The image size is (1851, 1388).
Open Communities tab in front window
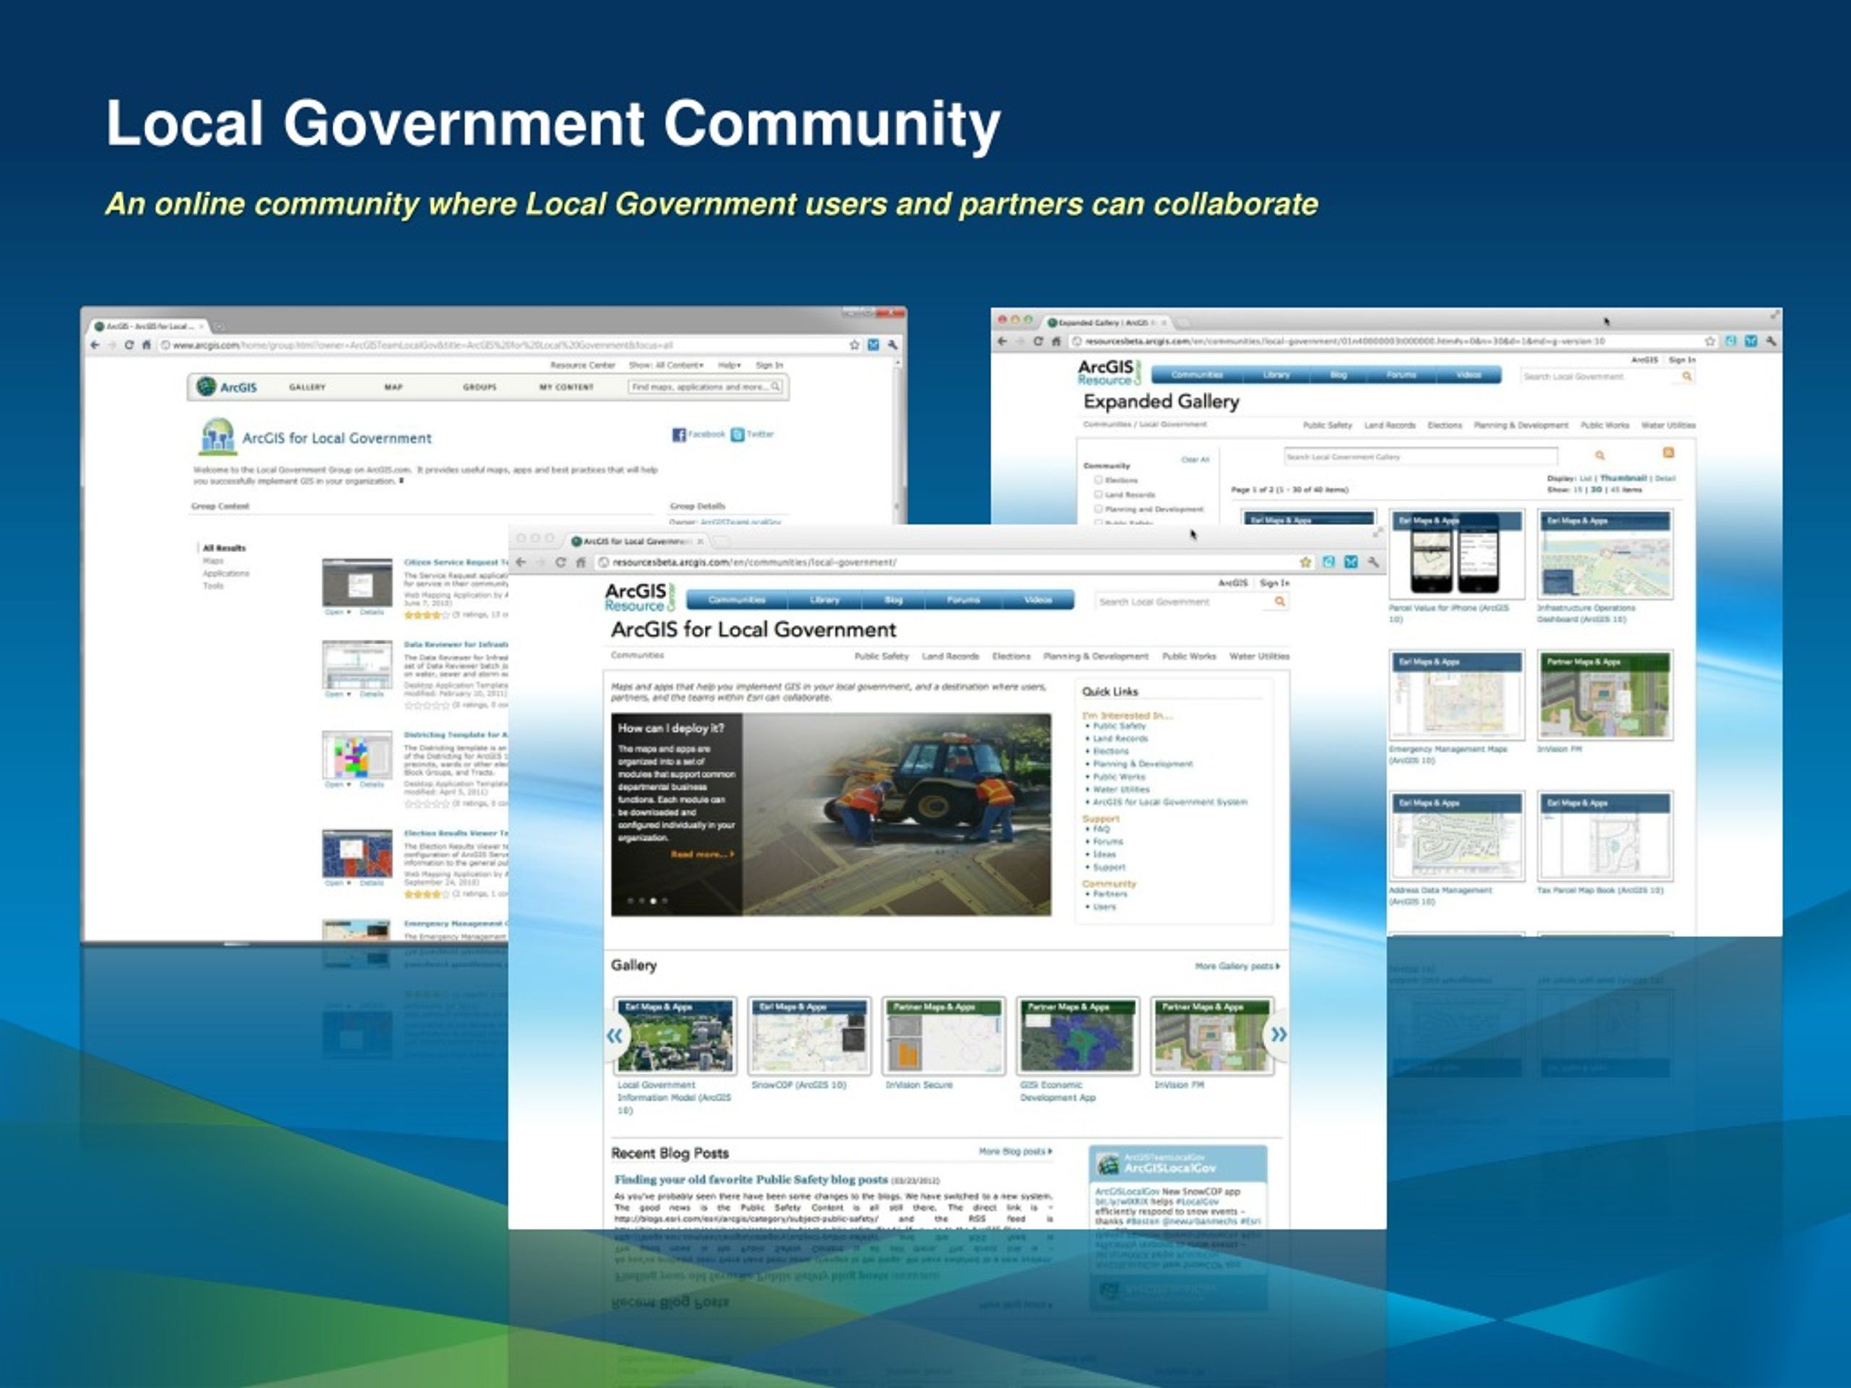pos(736,600)
